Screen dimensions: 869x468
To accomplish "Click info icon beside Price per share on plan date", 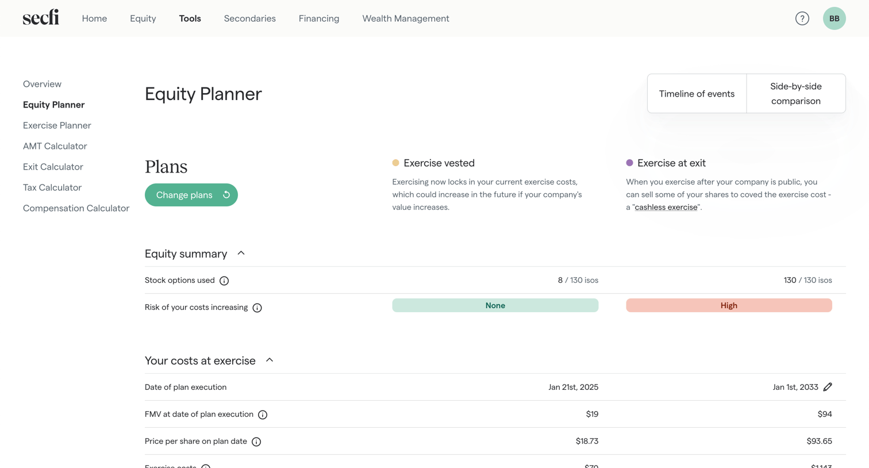I will pos(256,442).
